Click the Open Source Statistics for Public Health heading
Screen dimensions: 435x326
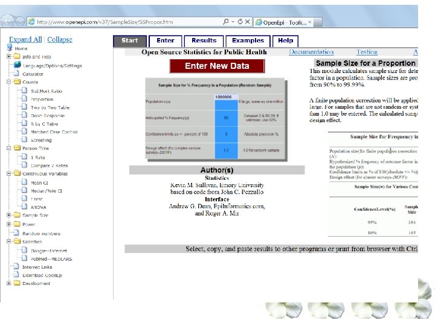tap(204, 52)
